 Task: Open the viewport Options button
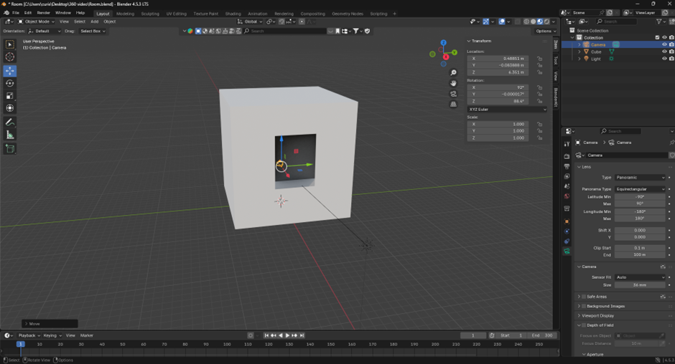545,31
